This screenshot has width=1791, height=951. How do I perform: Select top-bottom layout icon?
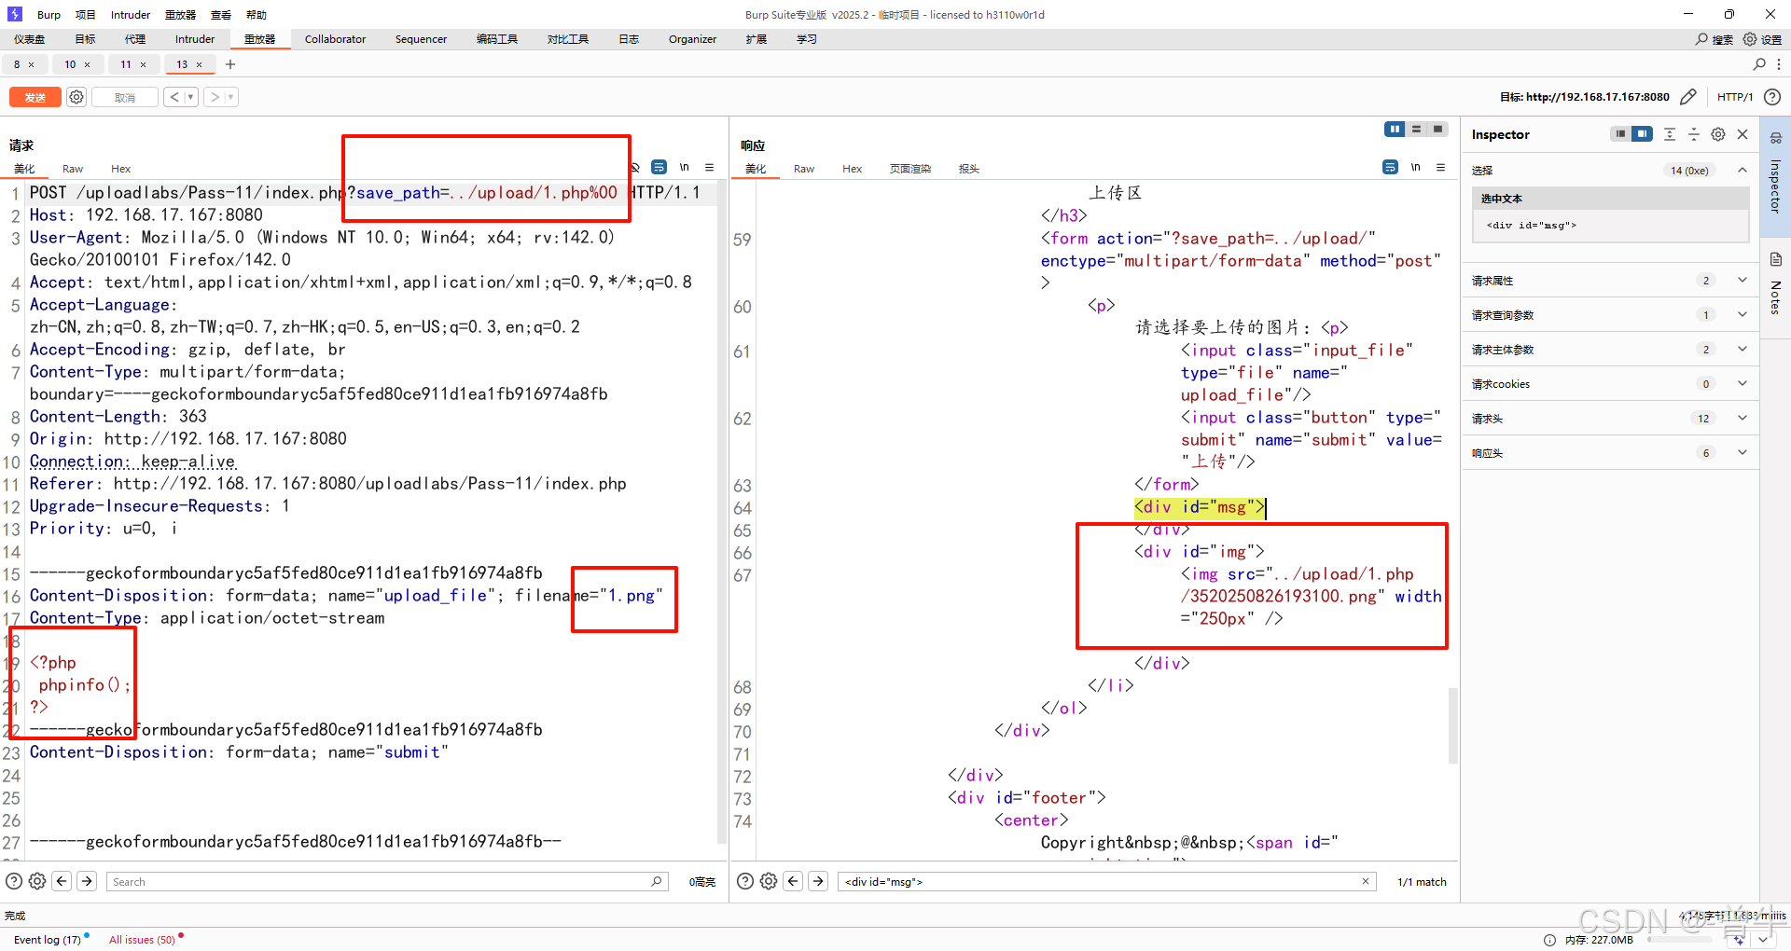tap(1416, 130)
